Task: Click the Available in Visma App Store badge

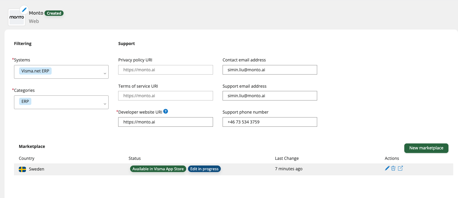Action: pos(158,169)
